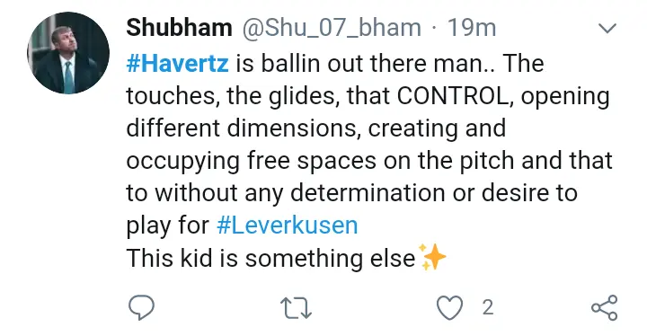Click the display name Shubham
The image size is (647, 336).
[x=179, y=28]
